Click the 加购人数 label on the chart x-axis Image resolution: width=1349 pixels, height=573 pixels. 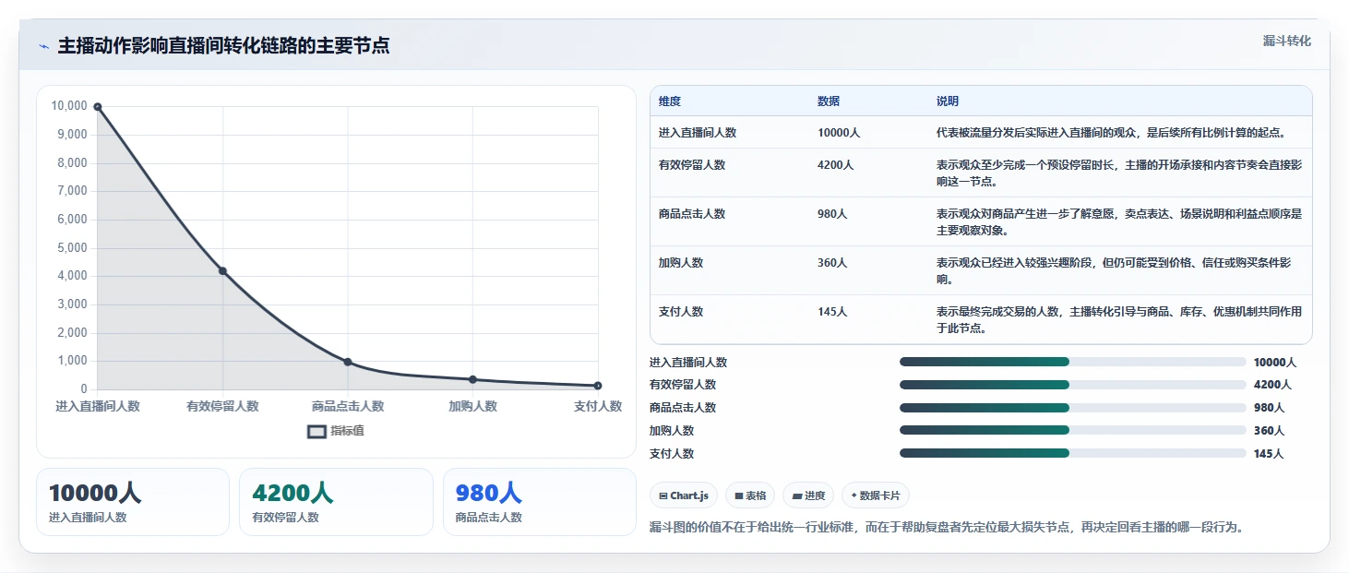pyautogui.click(x=472, y=406)
